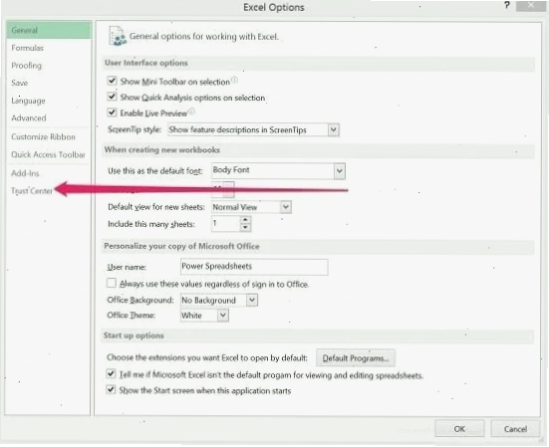Click the General options icon in header

tap(117, 36)
